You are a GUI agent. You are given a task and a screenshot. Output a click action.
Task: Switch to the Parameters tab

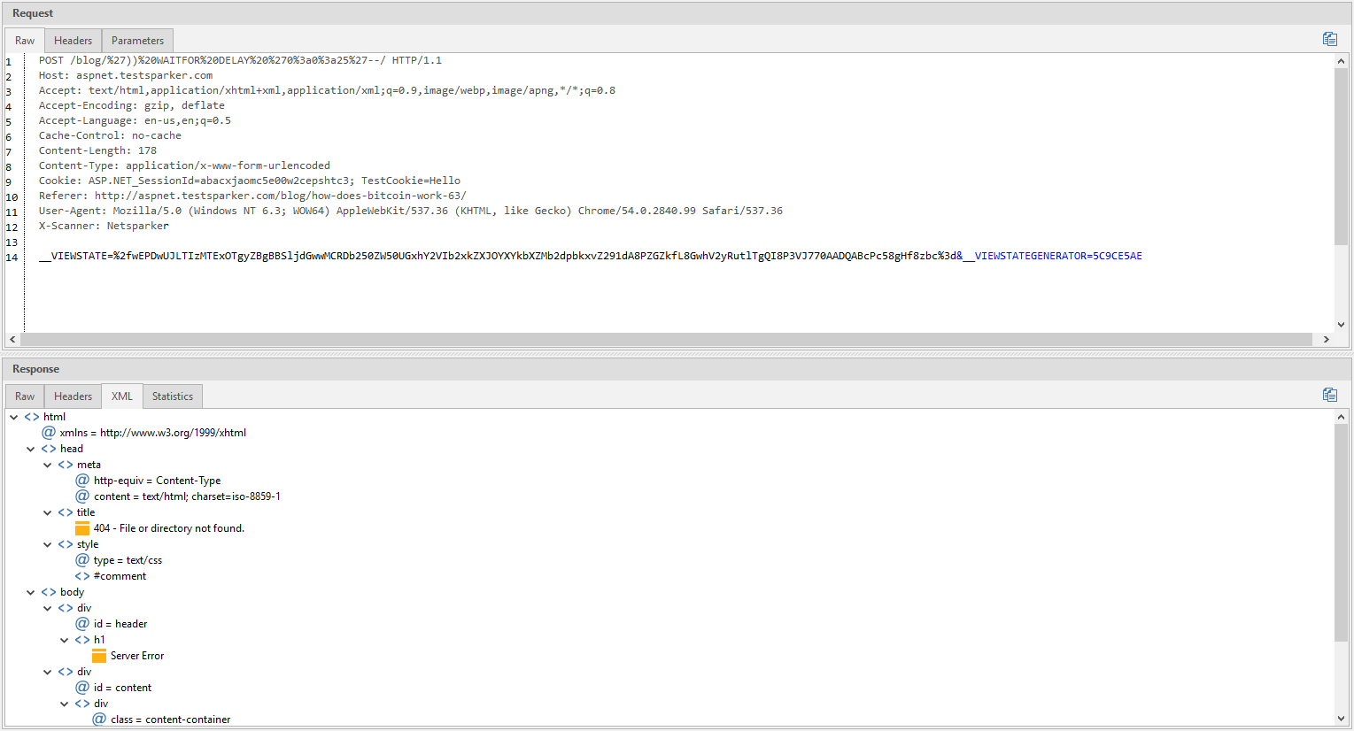click(136, 40)
